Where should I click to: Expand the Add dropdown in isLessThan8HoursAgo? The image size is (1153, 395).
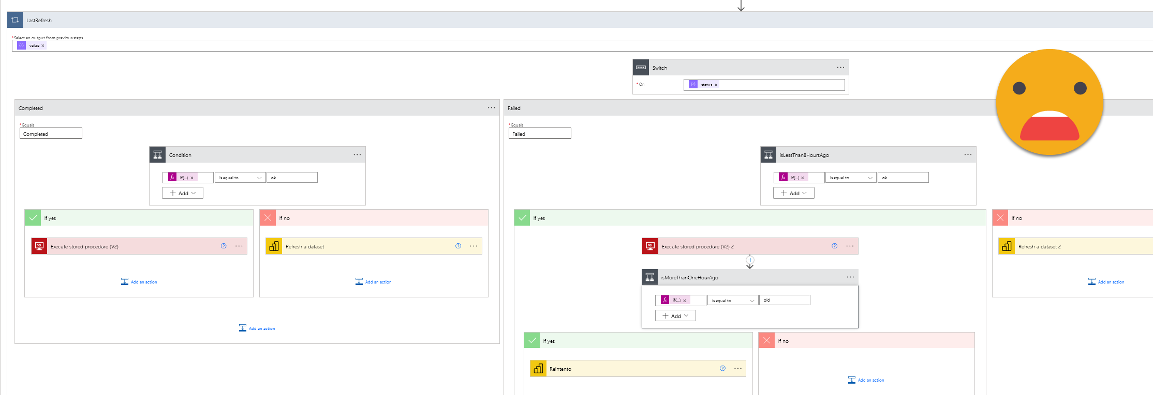point(793,193)
